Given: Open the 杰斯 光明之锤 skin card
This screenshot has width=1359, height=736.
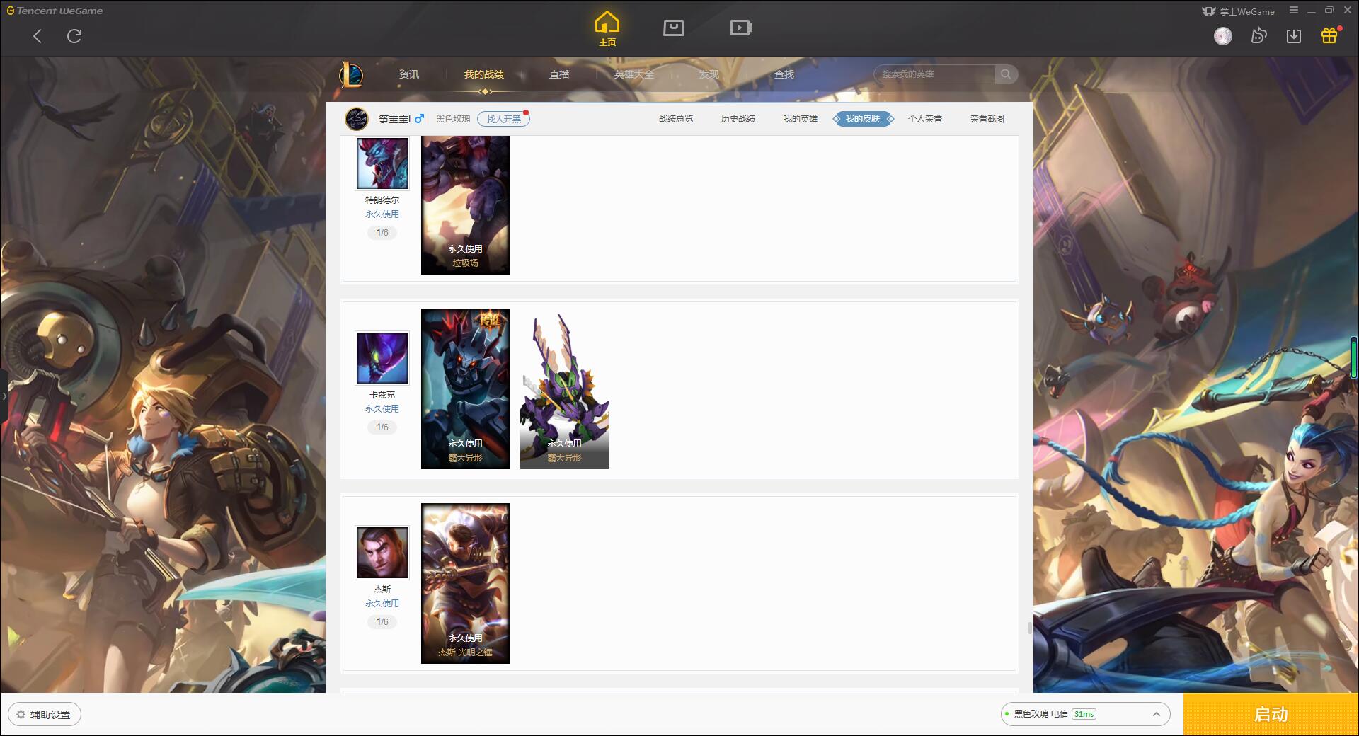Looking at the screenshot, I should 465,583.
